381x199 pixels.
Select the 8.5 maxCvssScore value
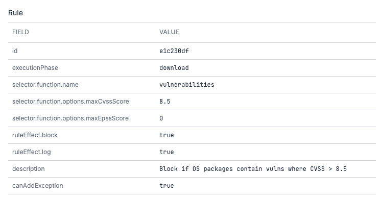165,102
